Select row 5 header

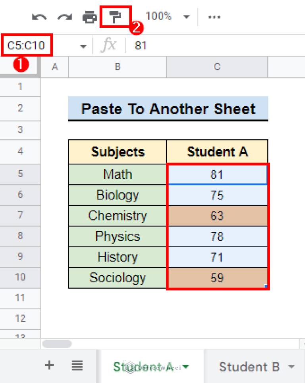coord(20,174)
